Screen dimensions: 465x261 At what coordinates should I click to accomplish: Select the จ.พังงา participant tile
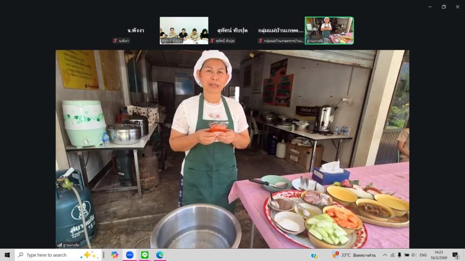click(136, 31)
